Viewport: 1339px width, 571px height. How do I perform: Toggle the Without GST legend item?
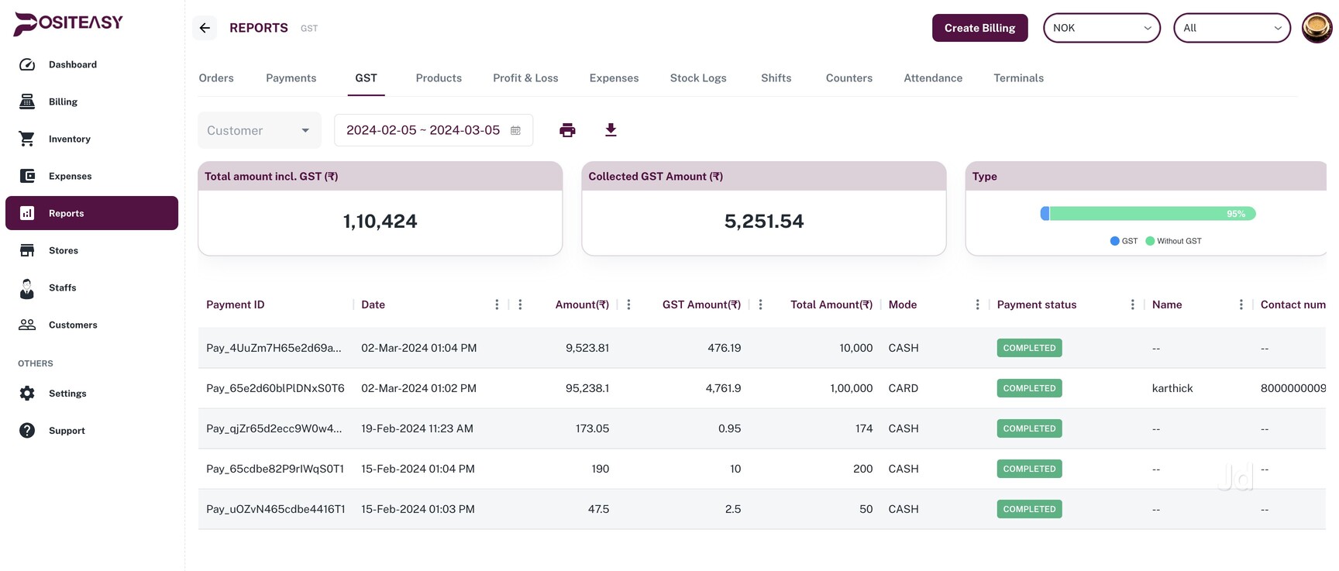[x=1173, y=241]
